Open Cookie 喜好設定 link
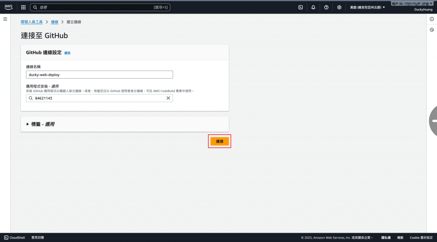This screenshot has width=437, height=242. (421, 238)
